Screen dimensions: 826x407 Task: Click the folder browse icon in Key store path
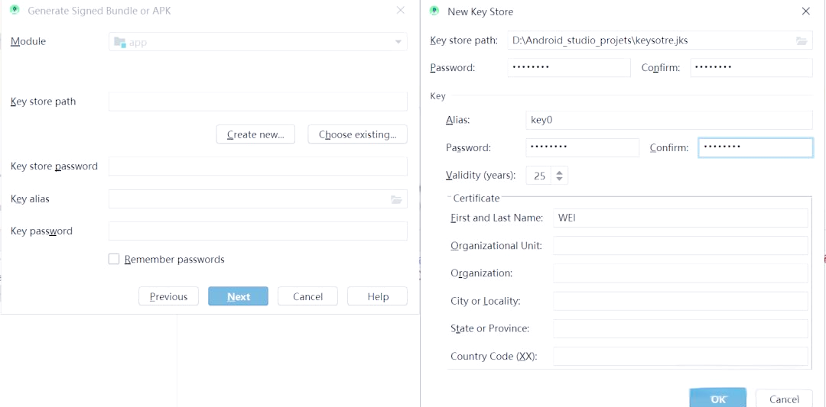(802, 40)
